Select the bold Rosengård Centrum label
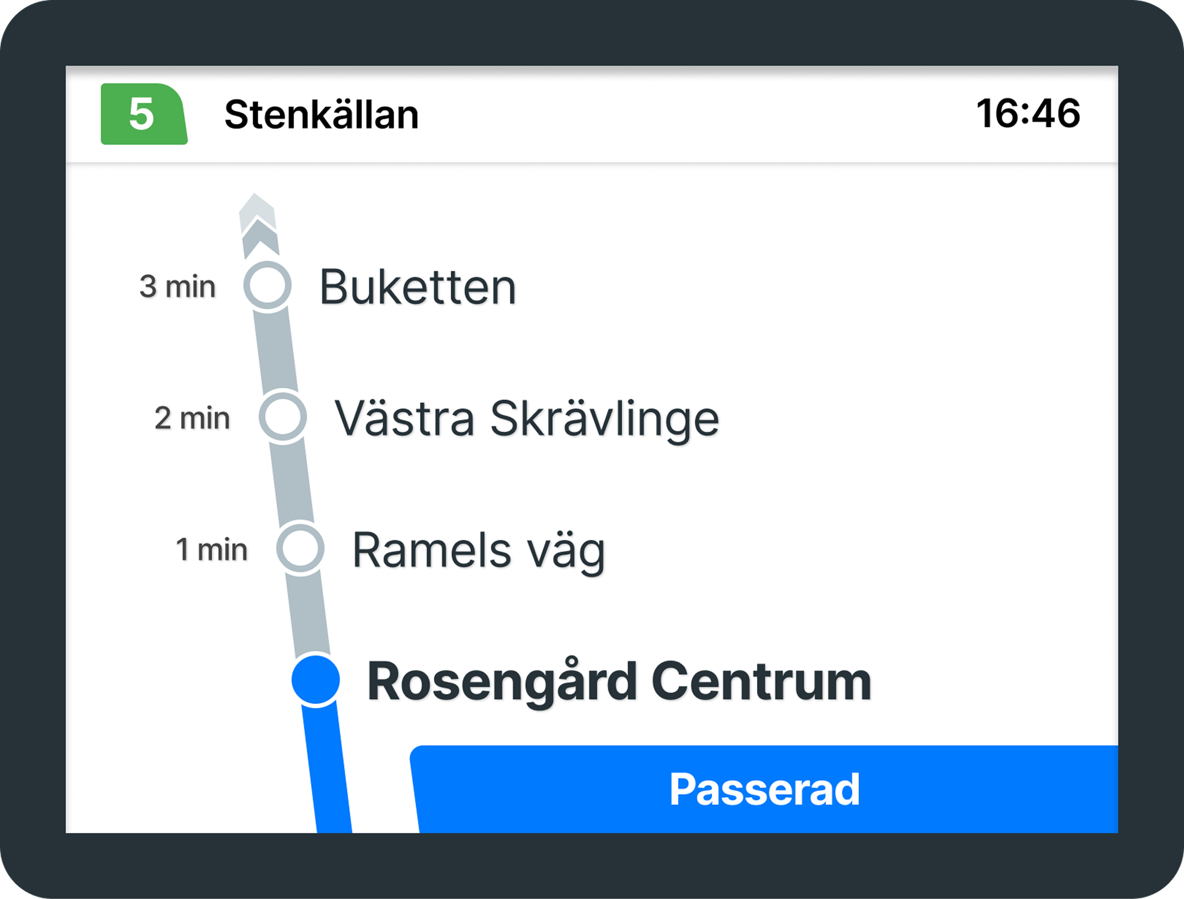 tap(619, 681)
